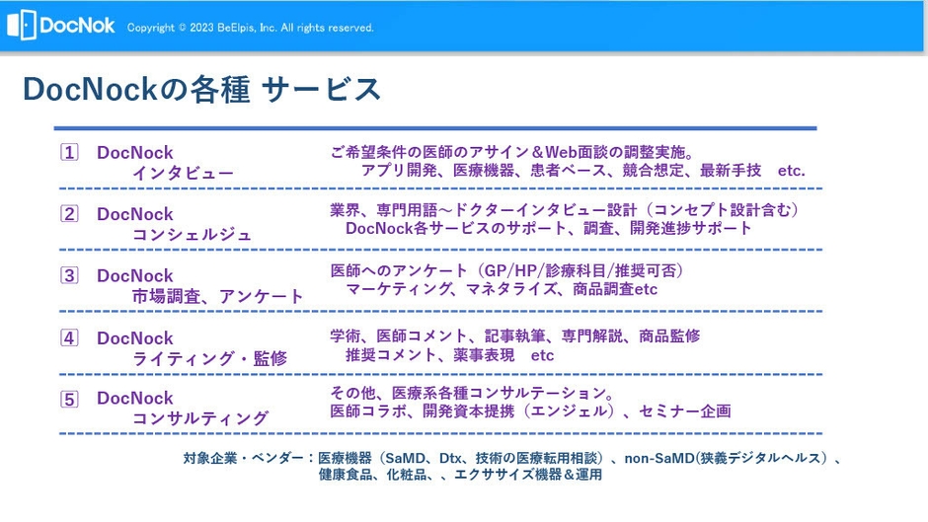Select the slide title DocNockの各種 サービス

[201, 90]
